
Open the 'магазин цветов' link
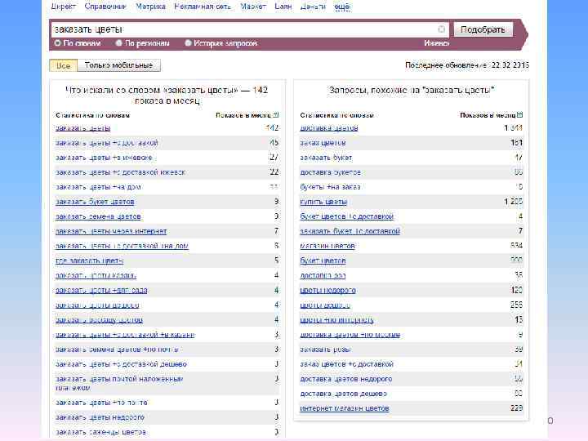[327, 246]
